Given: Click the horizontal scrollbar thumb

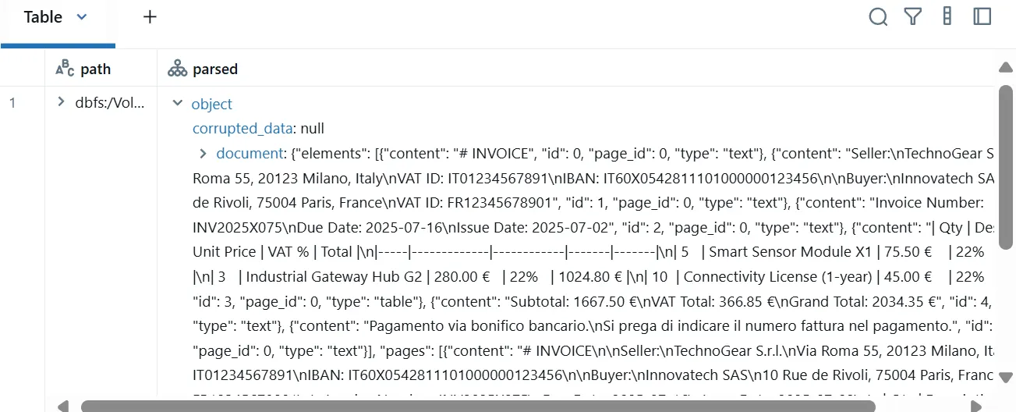Looking at the screenshot, I should [x=478, y=406].
